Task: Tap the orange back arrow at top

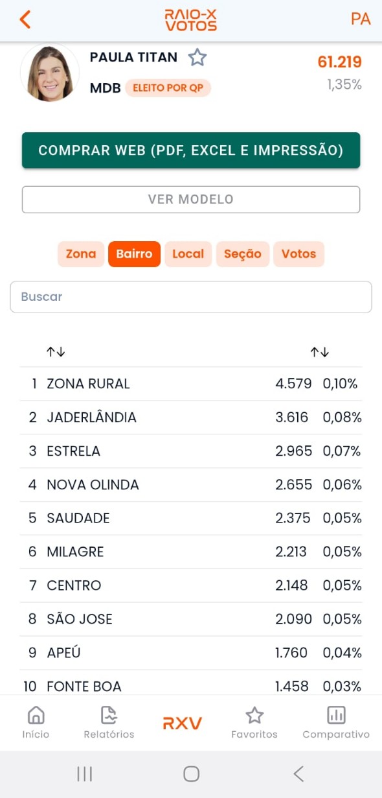Action: point(25,19)
